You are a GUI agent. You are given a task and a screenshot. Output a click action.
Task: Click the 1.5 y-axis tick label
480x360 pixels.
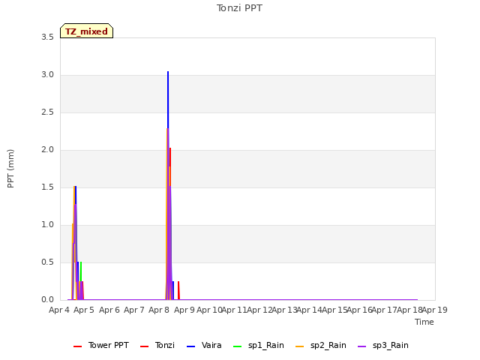(x=47, y=187)
